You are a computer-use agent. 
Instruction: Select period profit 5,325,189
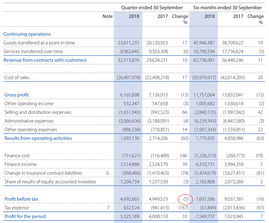tap(130, 216)
